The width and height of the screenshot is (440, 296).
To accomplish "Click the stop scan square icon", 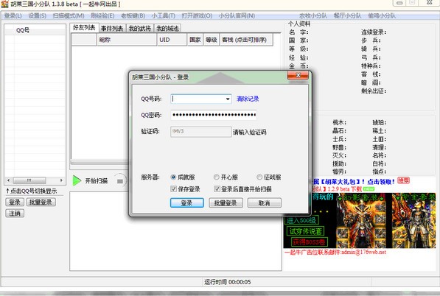I will click(x=120, y=181).
